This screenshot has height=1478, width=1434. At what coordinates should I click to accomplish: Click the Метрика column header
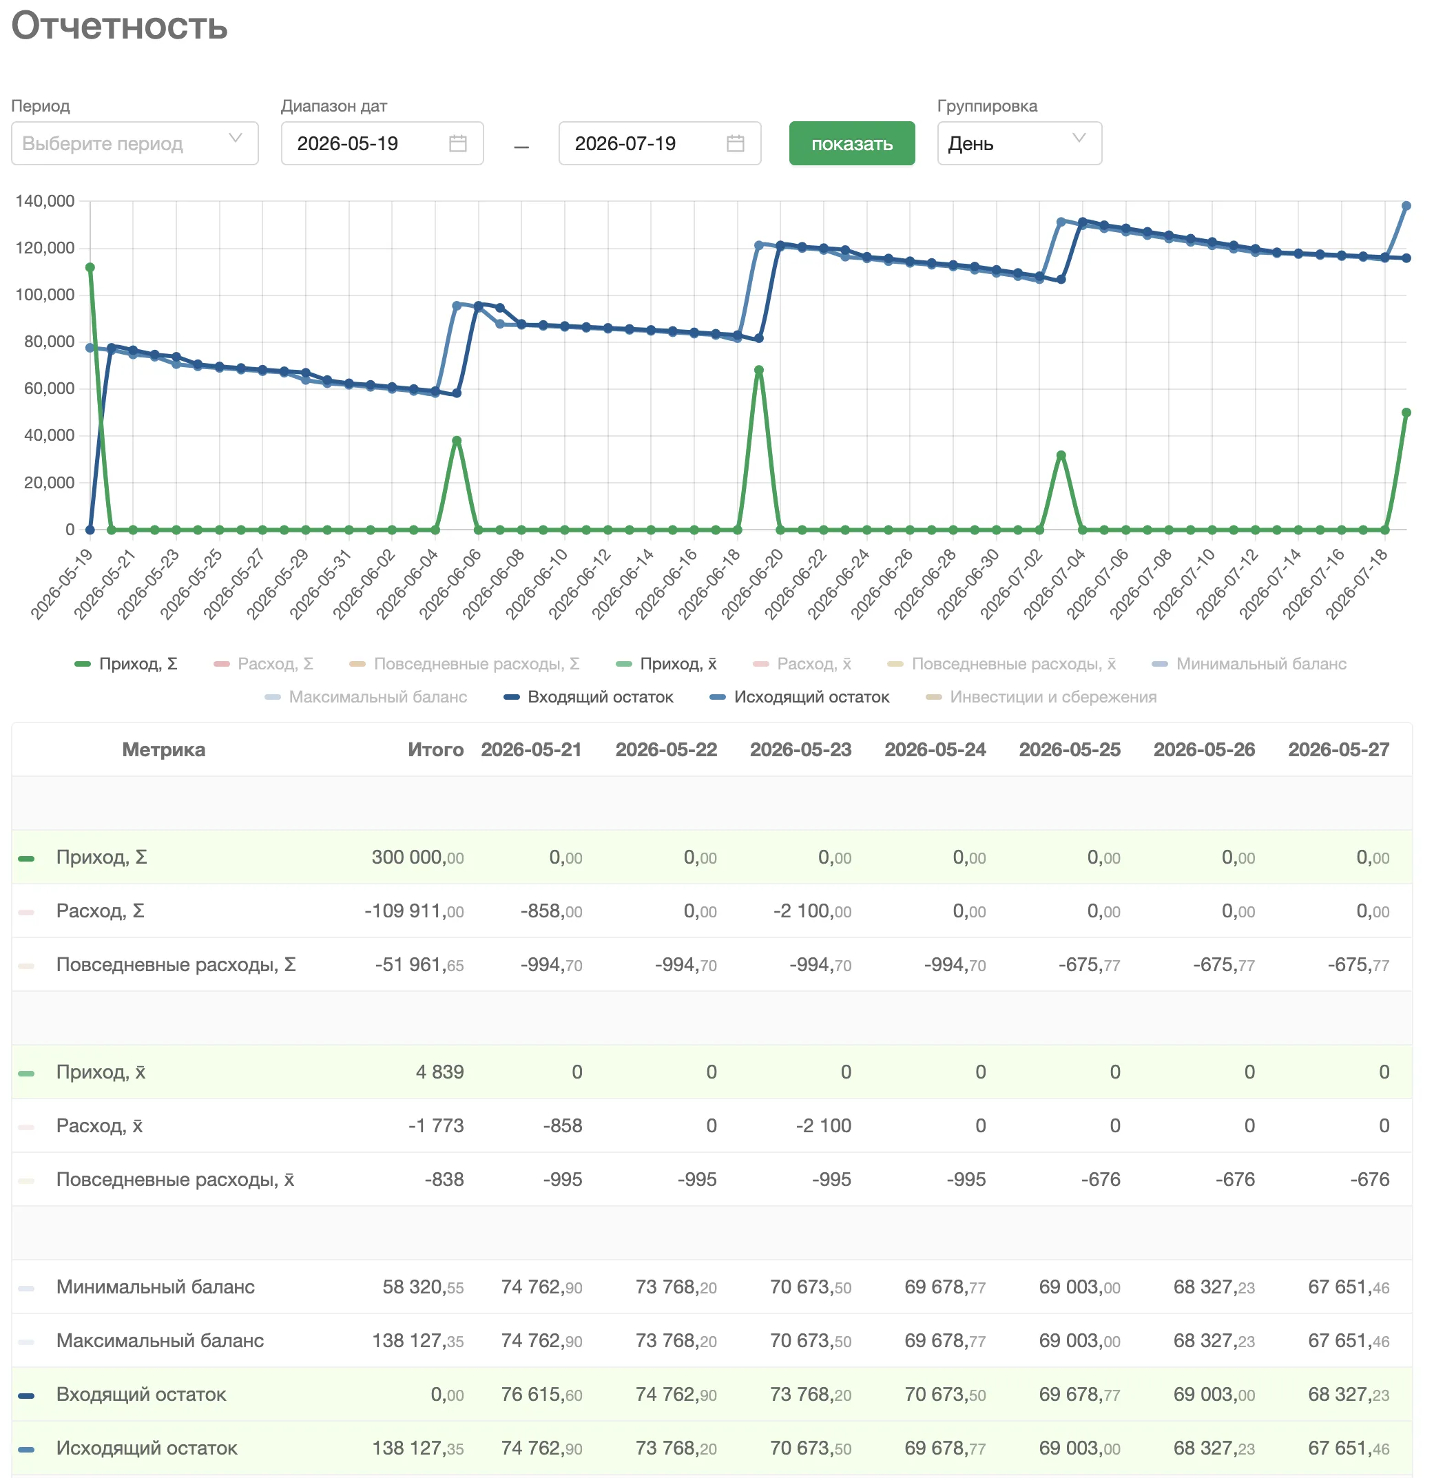click(164, 749)
